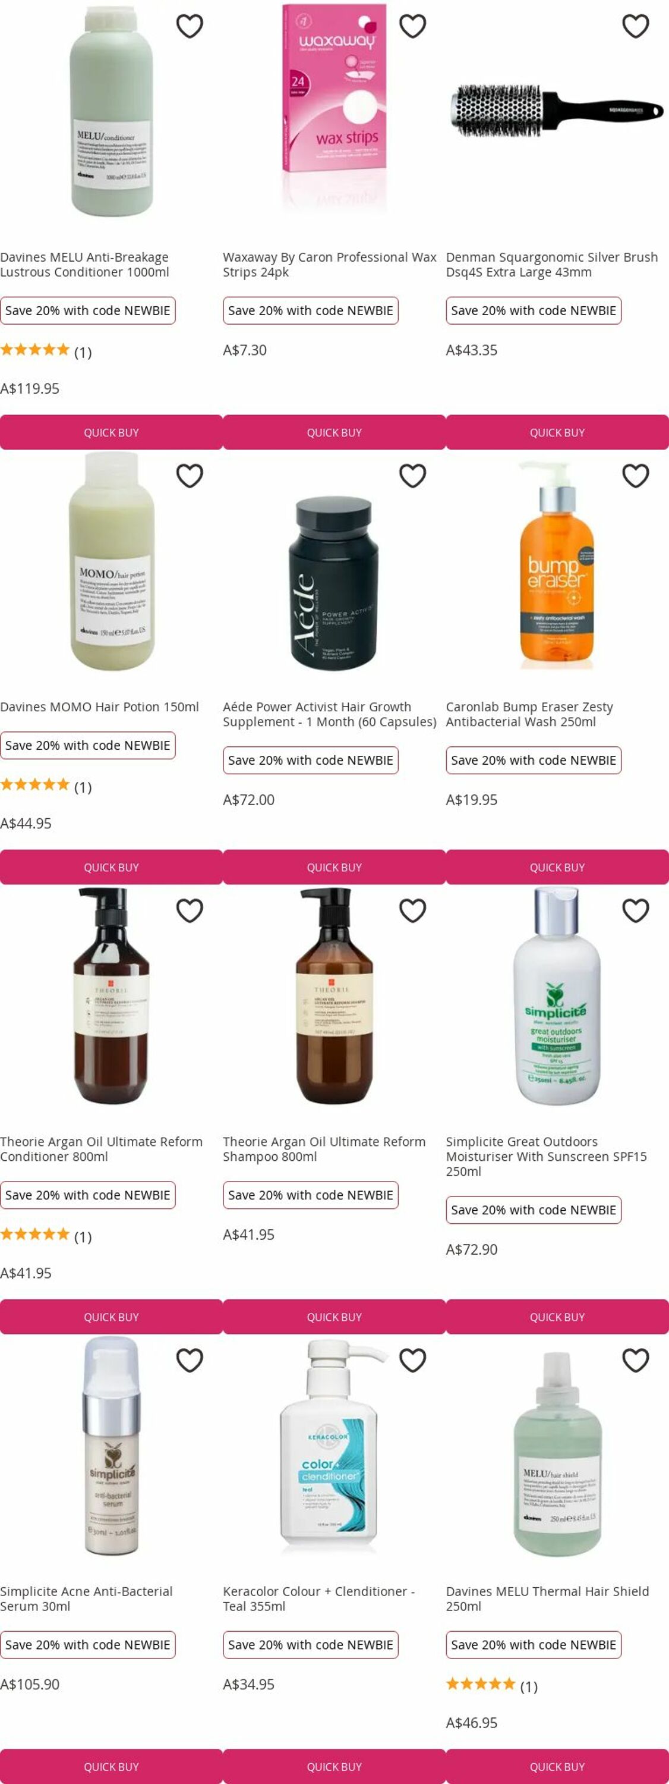Image resolution: width=669 pixels, height=1784 pixels.
Task: Open Theorie Argan Oil Conditioner 800ml link
Action: [x=102, y=1149]
